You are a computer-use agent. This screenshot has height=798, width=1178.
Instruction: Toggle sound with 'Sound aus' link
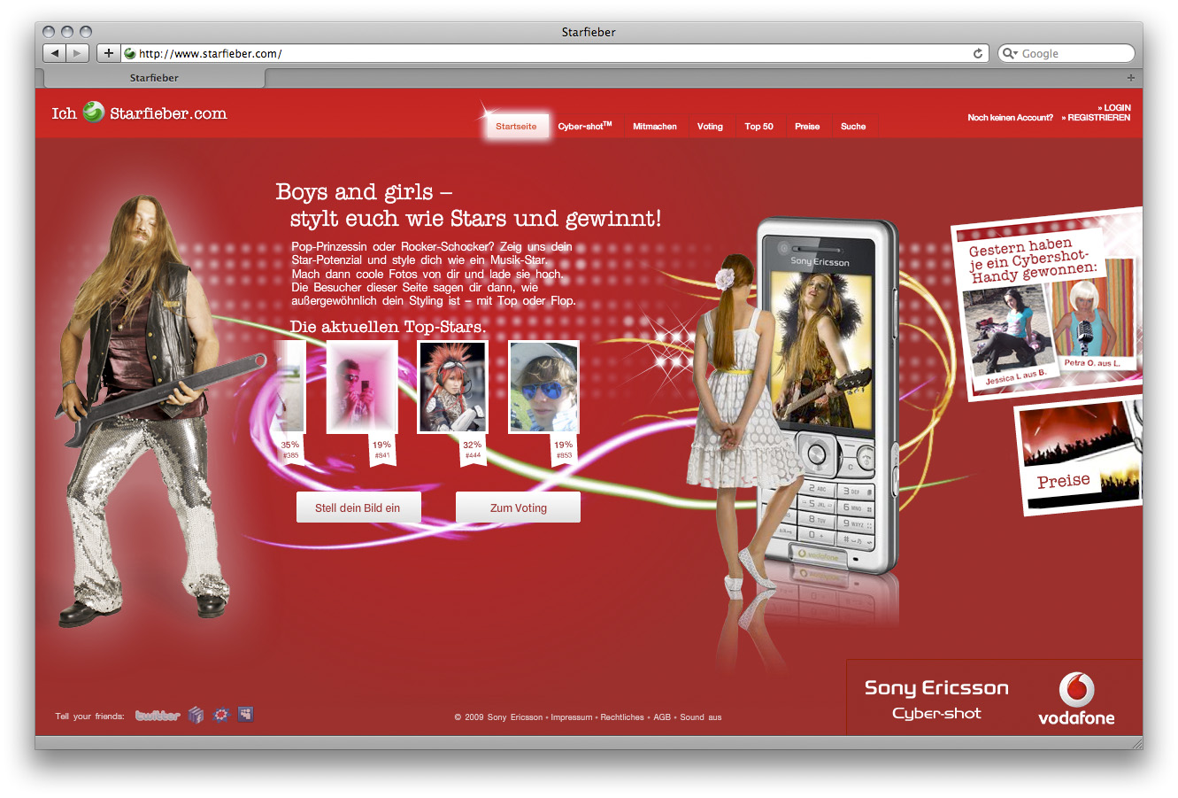701,717
